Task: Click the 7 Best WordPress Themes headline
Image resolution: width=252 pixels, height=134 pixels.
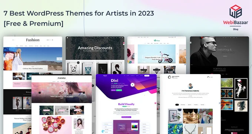Action: pyautogui.click(x=79, y=13)
